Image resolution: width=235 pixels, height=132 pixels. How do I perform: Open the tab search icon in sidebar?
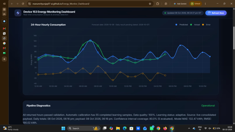pyautogui.click(x=4, y=14)
